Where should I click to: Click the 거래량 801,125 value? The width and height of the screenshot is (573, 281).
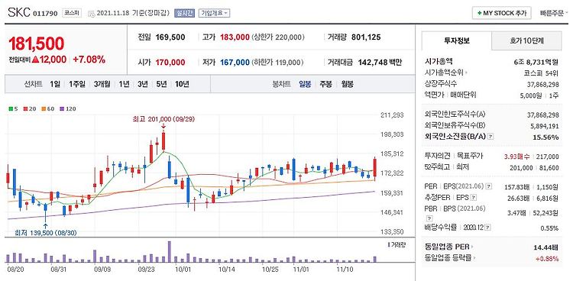[x=366, y=37]
